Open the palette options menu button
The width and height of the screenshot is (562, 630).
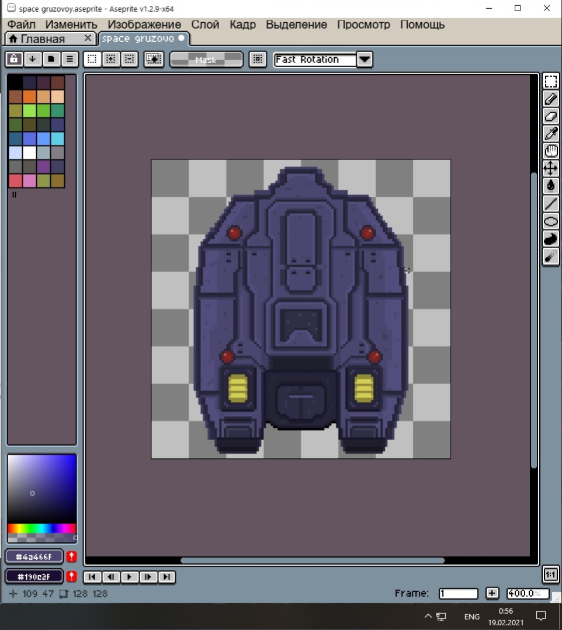pyautogui.click(x=70, y=59)
